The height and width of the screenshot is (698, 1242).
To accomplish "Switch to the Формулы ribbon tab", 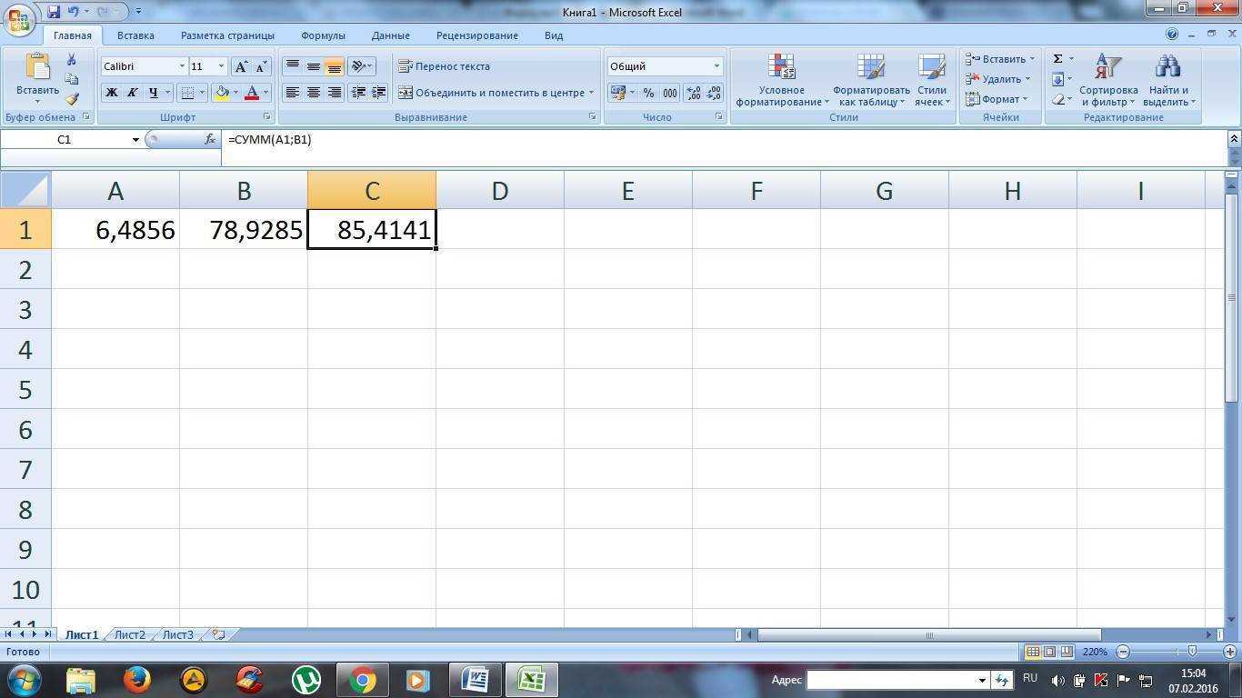I will pyautogui.click(x=323, y=35).
